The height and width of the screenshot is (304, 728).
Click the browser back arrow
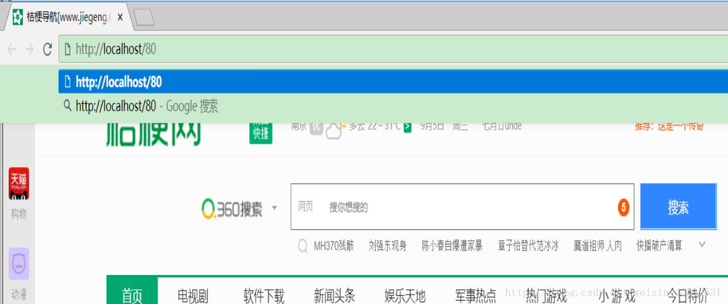point(11,49)
